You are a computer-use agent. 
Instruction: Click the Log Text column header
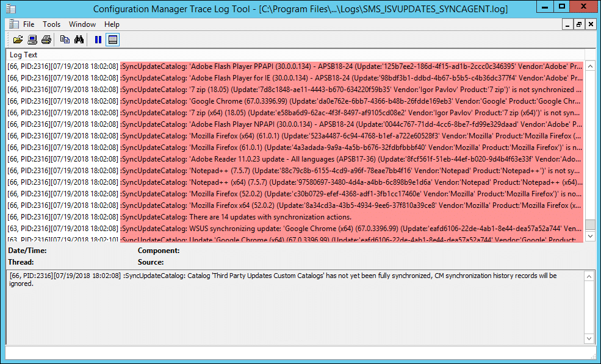[x=295, y=55]
